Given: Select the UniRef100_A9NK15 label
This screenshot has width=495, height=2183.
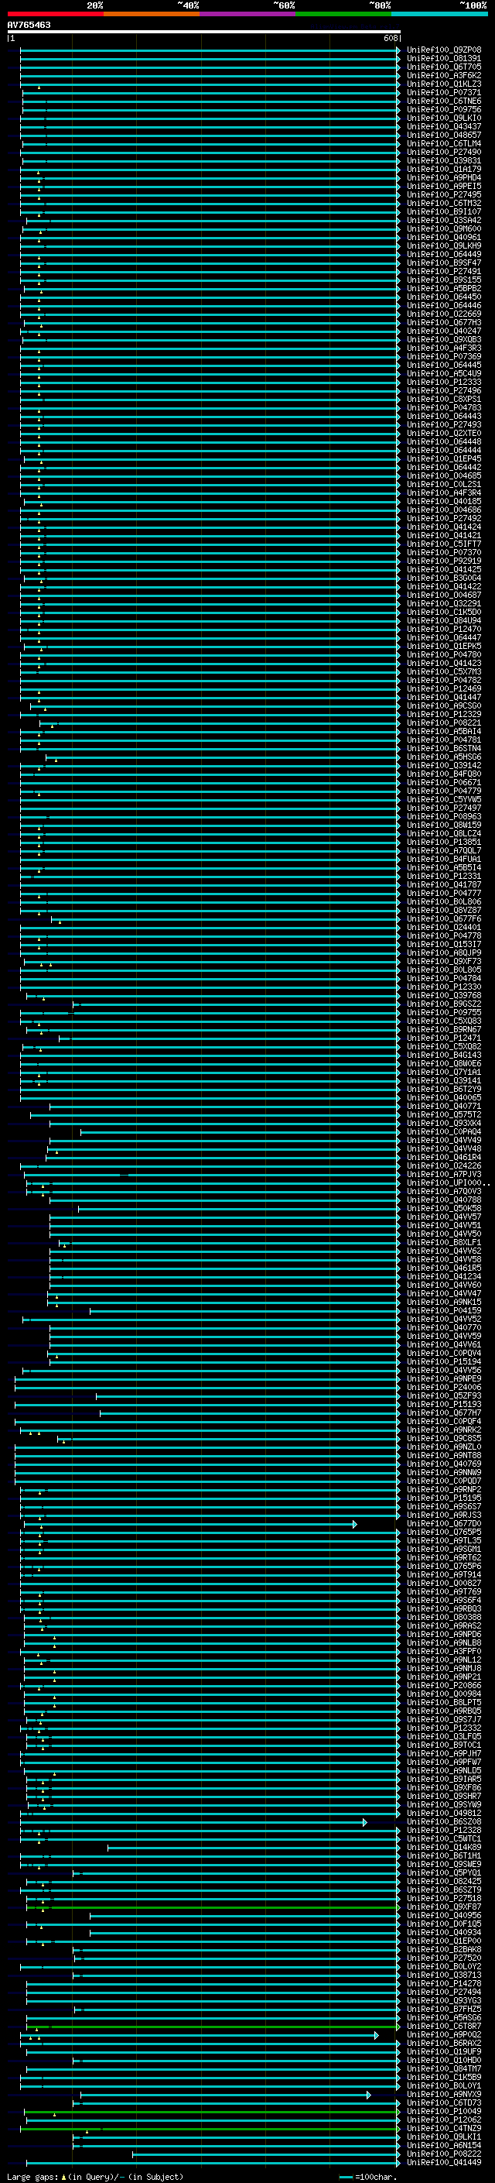Looking at the screenshot, I should point(443,1303).
